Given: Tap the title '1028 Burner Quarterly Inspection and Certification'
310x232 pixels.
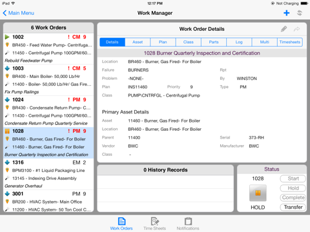Looking at the screenshot, I should coord(202,53).
